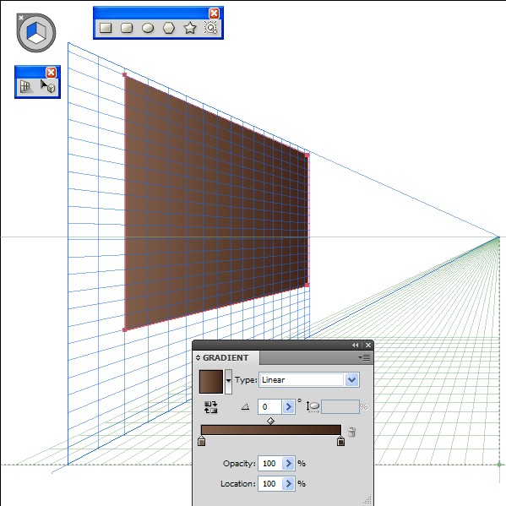Image resolution: width=506 pixels, height=506 pixels.
Task: Click the Reverse Gradient icon
Action: pos(210,407)
